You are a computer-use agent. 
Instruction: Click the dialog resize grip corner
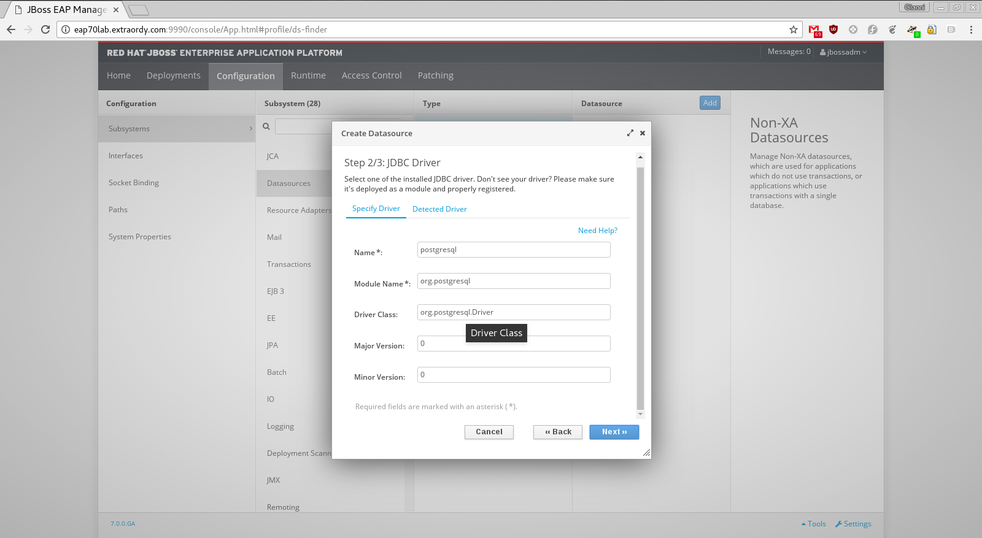click(x=646, y=453)
